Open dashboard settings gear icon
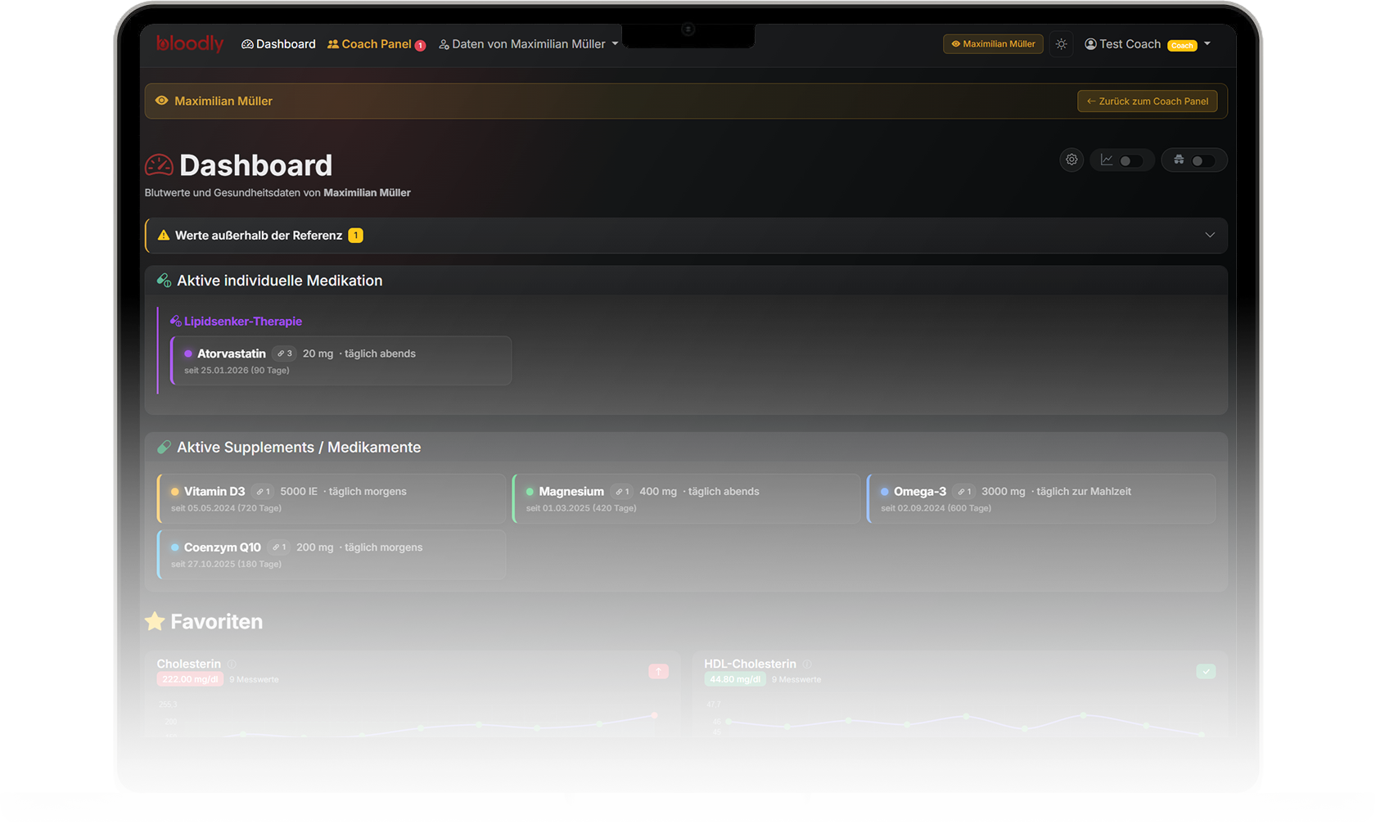Viewport: 1376px width, 833px height. [x=1071, y=160]
